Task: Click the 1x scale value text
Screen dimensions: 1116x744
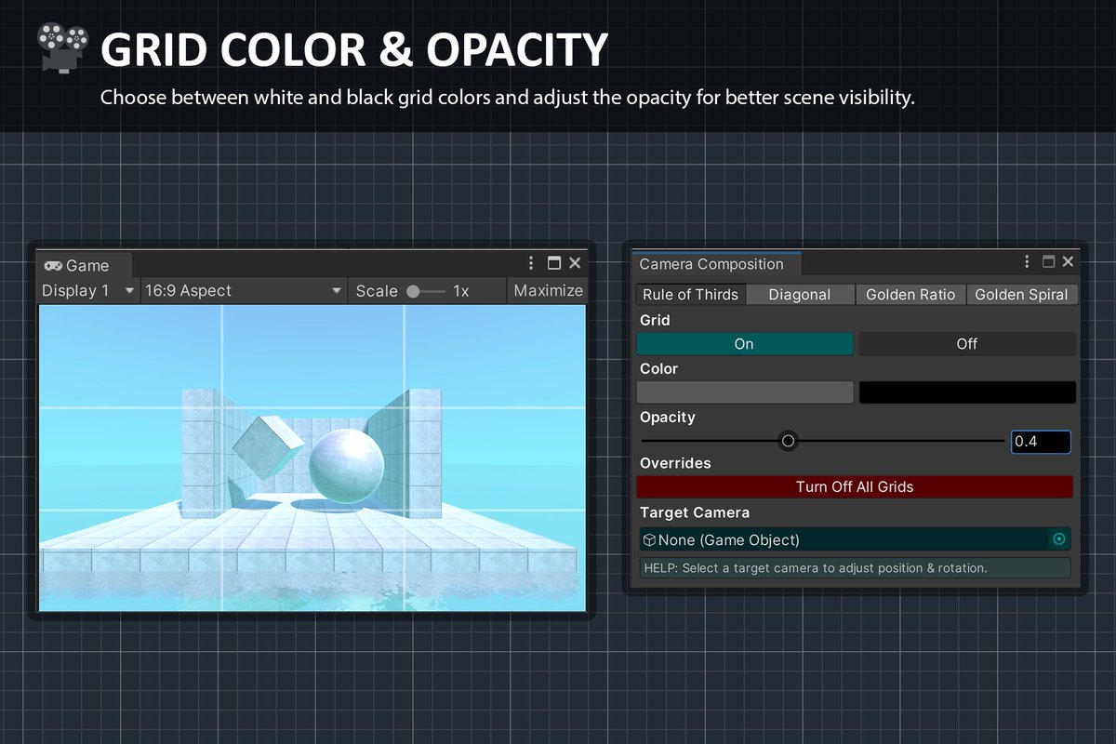Action: coord(461,291)
